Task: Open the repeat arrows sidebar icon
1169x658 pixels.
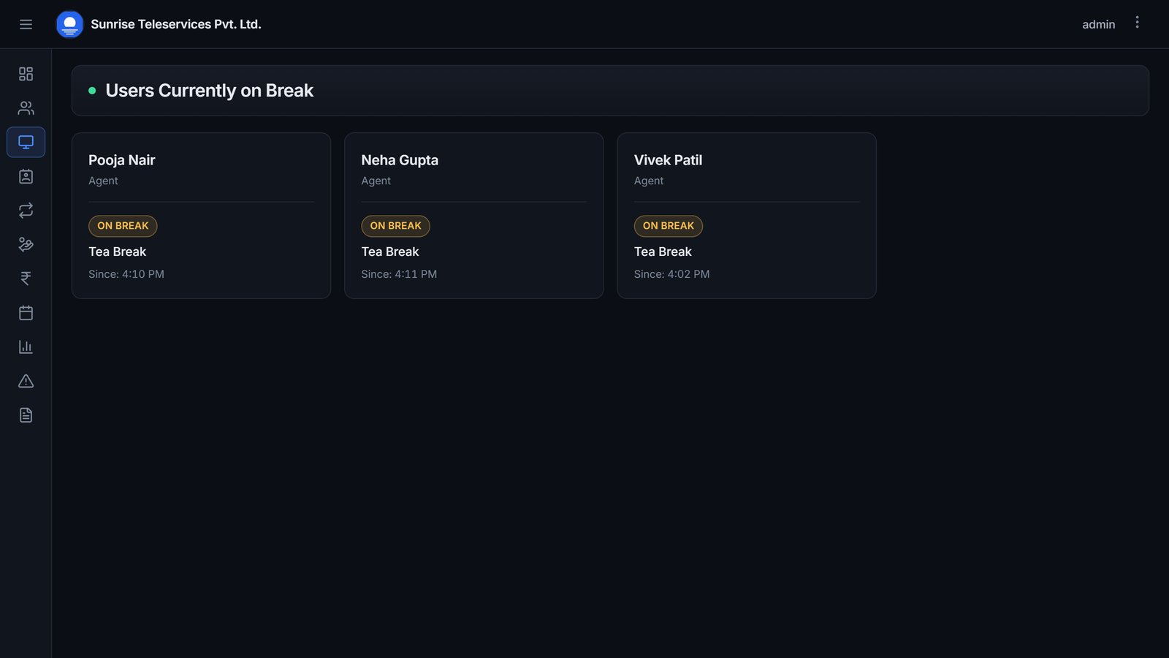Action: 26,211
